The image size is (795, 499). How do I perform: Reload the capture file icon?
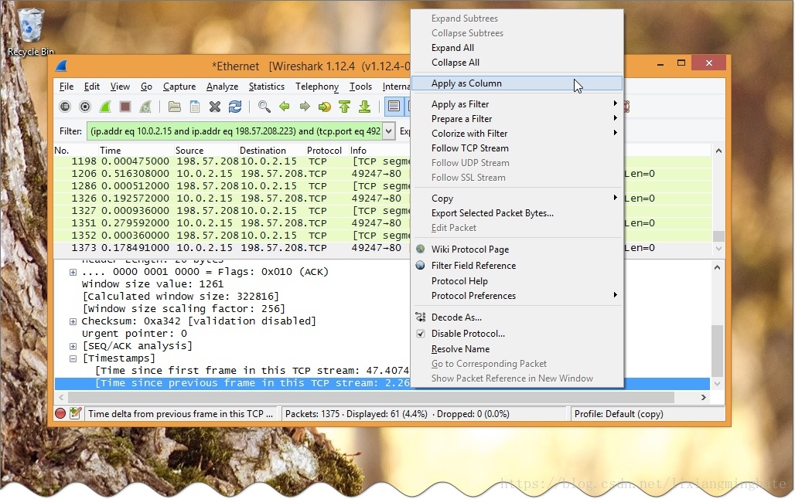coord(235,107)
